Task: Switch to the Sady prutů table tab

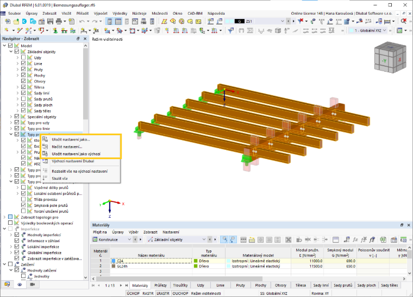Action: click(343, 285)
